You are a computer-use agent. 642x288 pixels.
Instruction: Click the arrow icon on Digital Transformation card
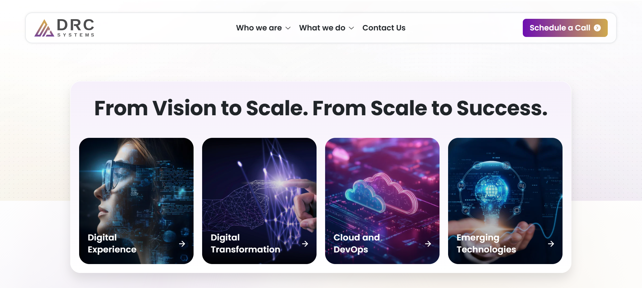(x=305, y=244)
